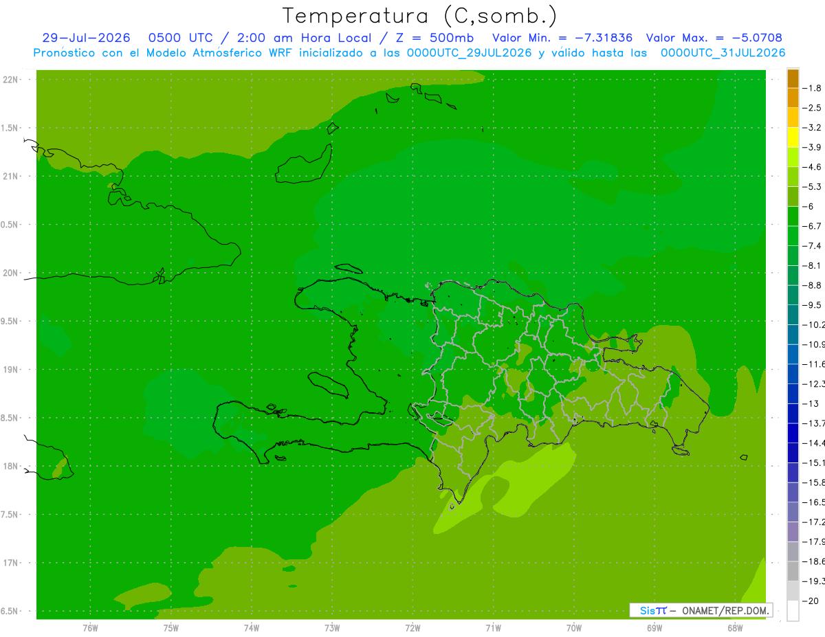Click the title 'Temperatura (C,somb.)'
Image resolution: width=825 pixels, height=637 pixels.
tap(419, 16)
